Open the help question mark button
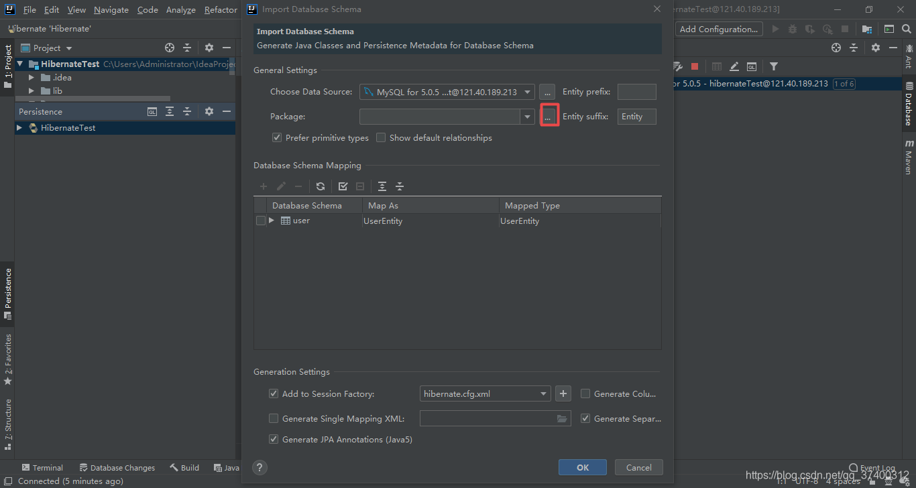This screenshot has width=916, height=488. 260,467
